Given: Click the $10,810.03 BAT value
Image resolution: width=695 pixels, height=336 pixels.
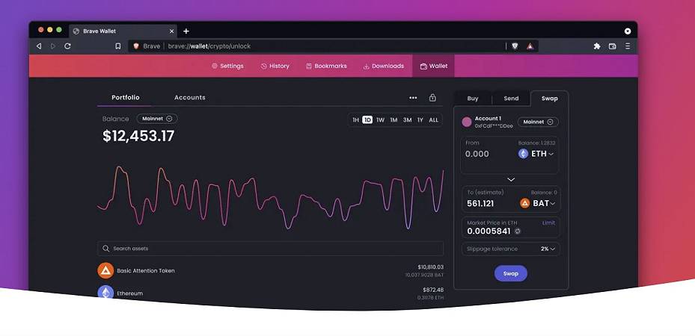Looking at the screenshot, I should [430, 267].
